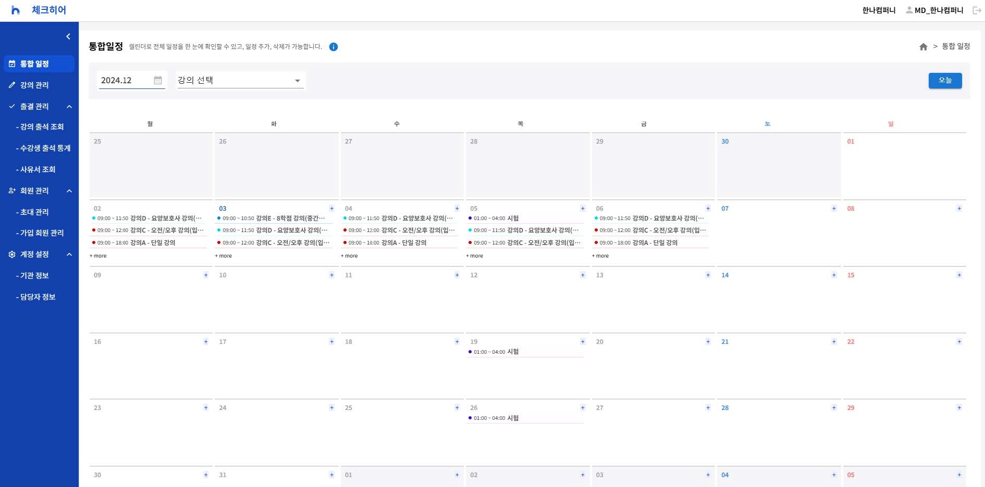Screen dimensions: 985x487
Task: Open the 시험 event on December 19
Action: click(x=512, y=352)
